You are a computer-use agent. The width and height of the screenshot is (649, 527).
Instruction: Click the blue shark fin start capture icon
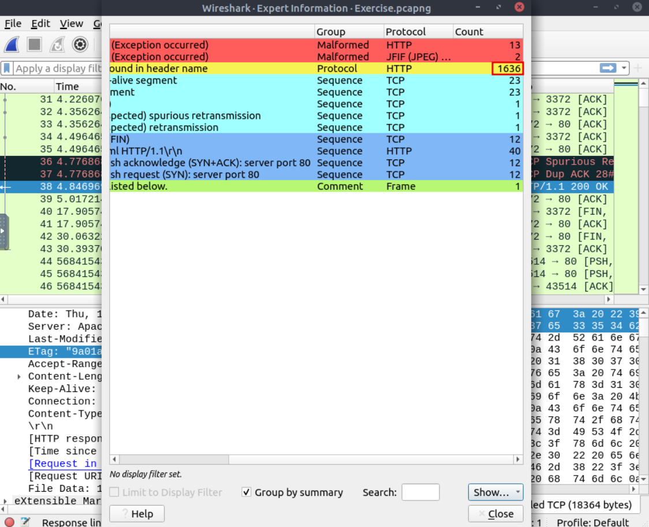pyautogui.click(x=12, y=44)
